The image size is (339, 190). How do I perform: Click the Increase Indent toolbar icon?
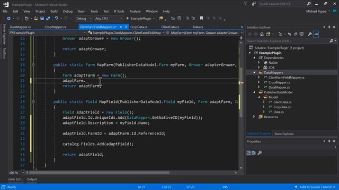click(x=193, y=18)
